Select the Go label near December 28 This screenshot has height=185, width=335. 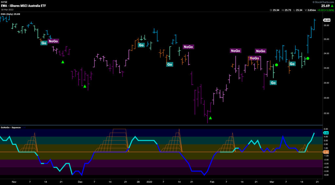point(141,45)
